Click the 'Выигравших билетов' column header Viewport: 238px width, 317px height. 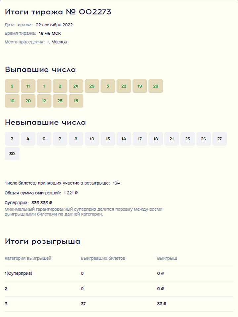(x=103, y=258)
